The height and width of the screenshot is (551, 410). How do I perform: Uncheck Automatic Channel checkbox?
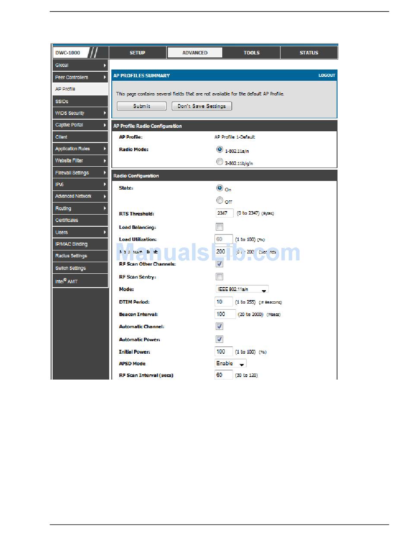[220, 326]
